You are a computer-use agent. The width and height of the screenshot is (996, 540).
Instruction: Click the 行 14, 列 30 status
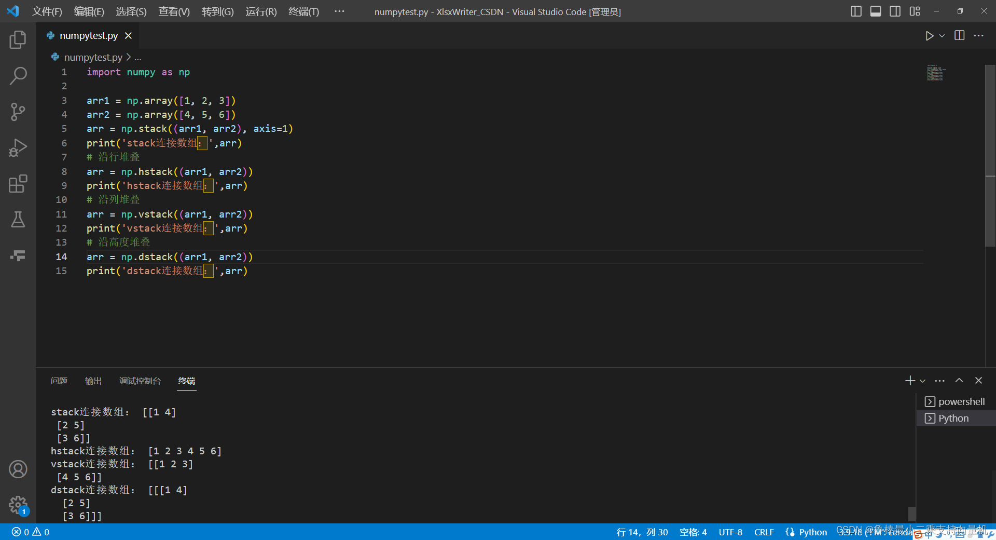point(642,532)
